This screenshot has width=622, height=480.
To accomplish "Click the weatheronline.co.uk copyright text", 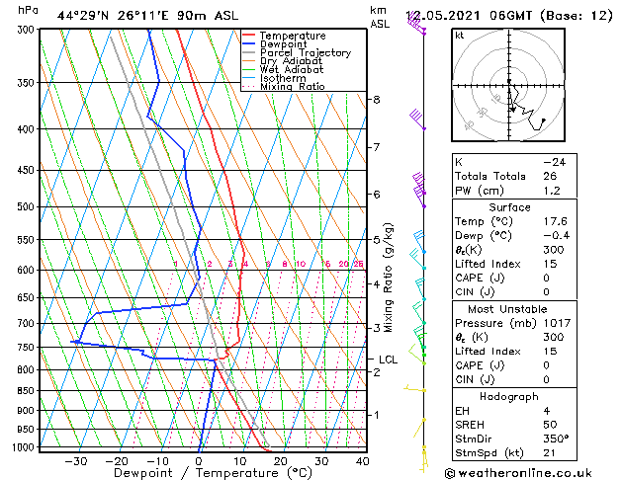I will [518, 473].
